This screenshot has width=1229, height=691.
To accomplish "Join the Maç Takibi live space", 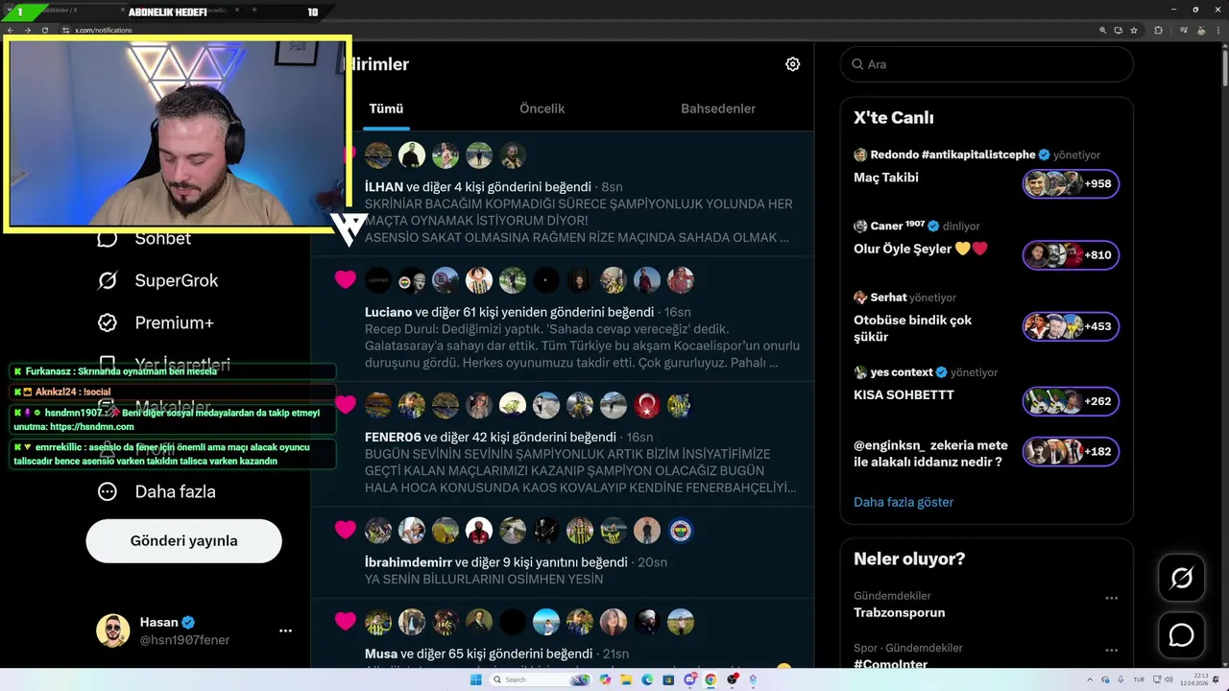I will pyautogui.click(x=886, y=178).
